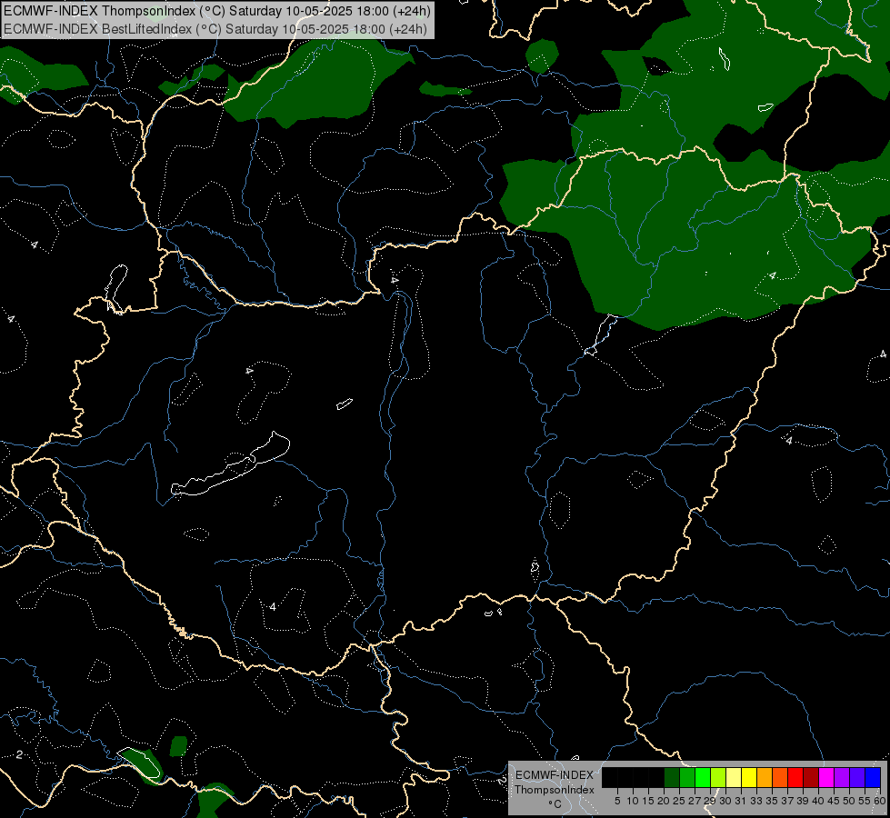Pick the bright green 27–29 legend swatch
Viewport: 890px width, 818px height.
tap(703, 777)
